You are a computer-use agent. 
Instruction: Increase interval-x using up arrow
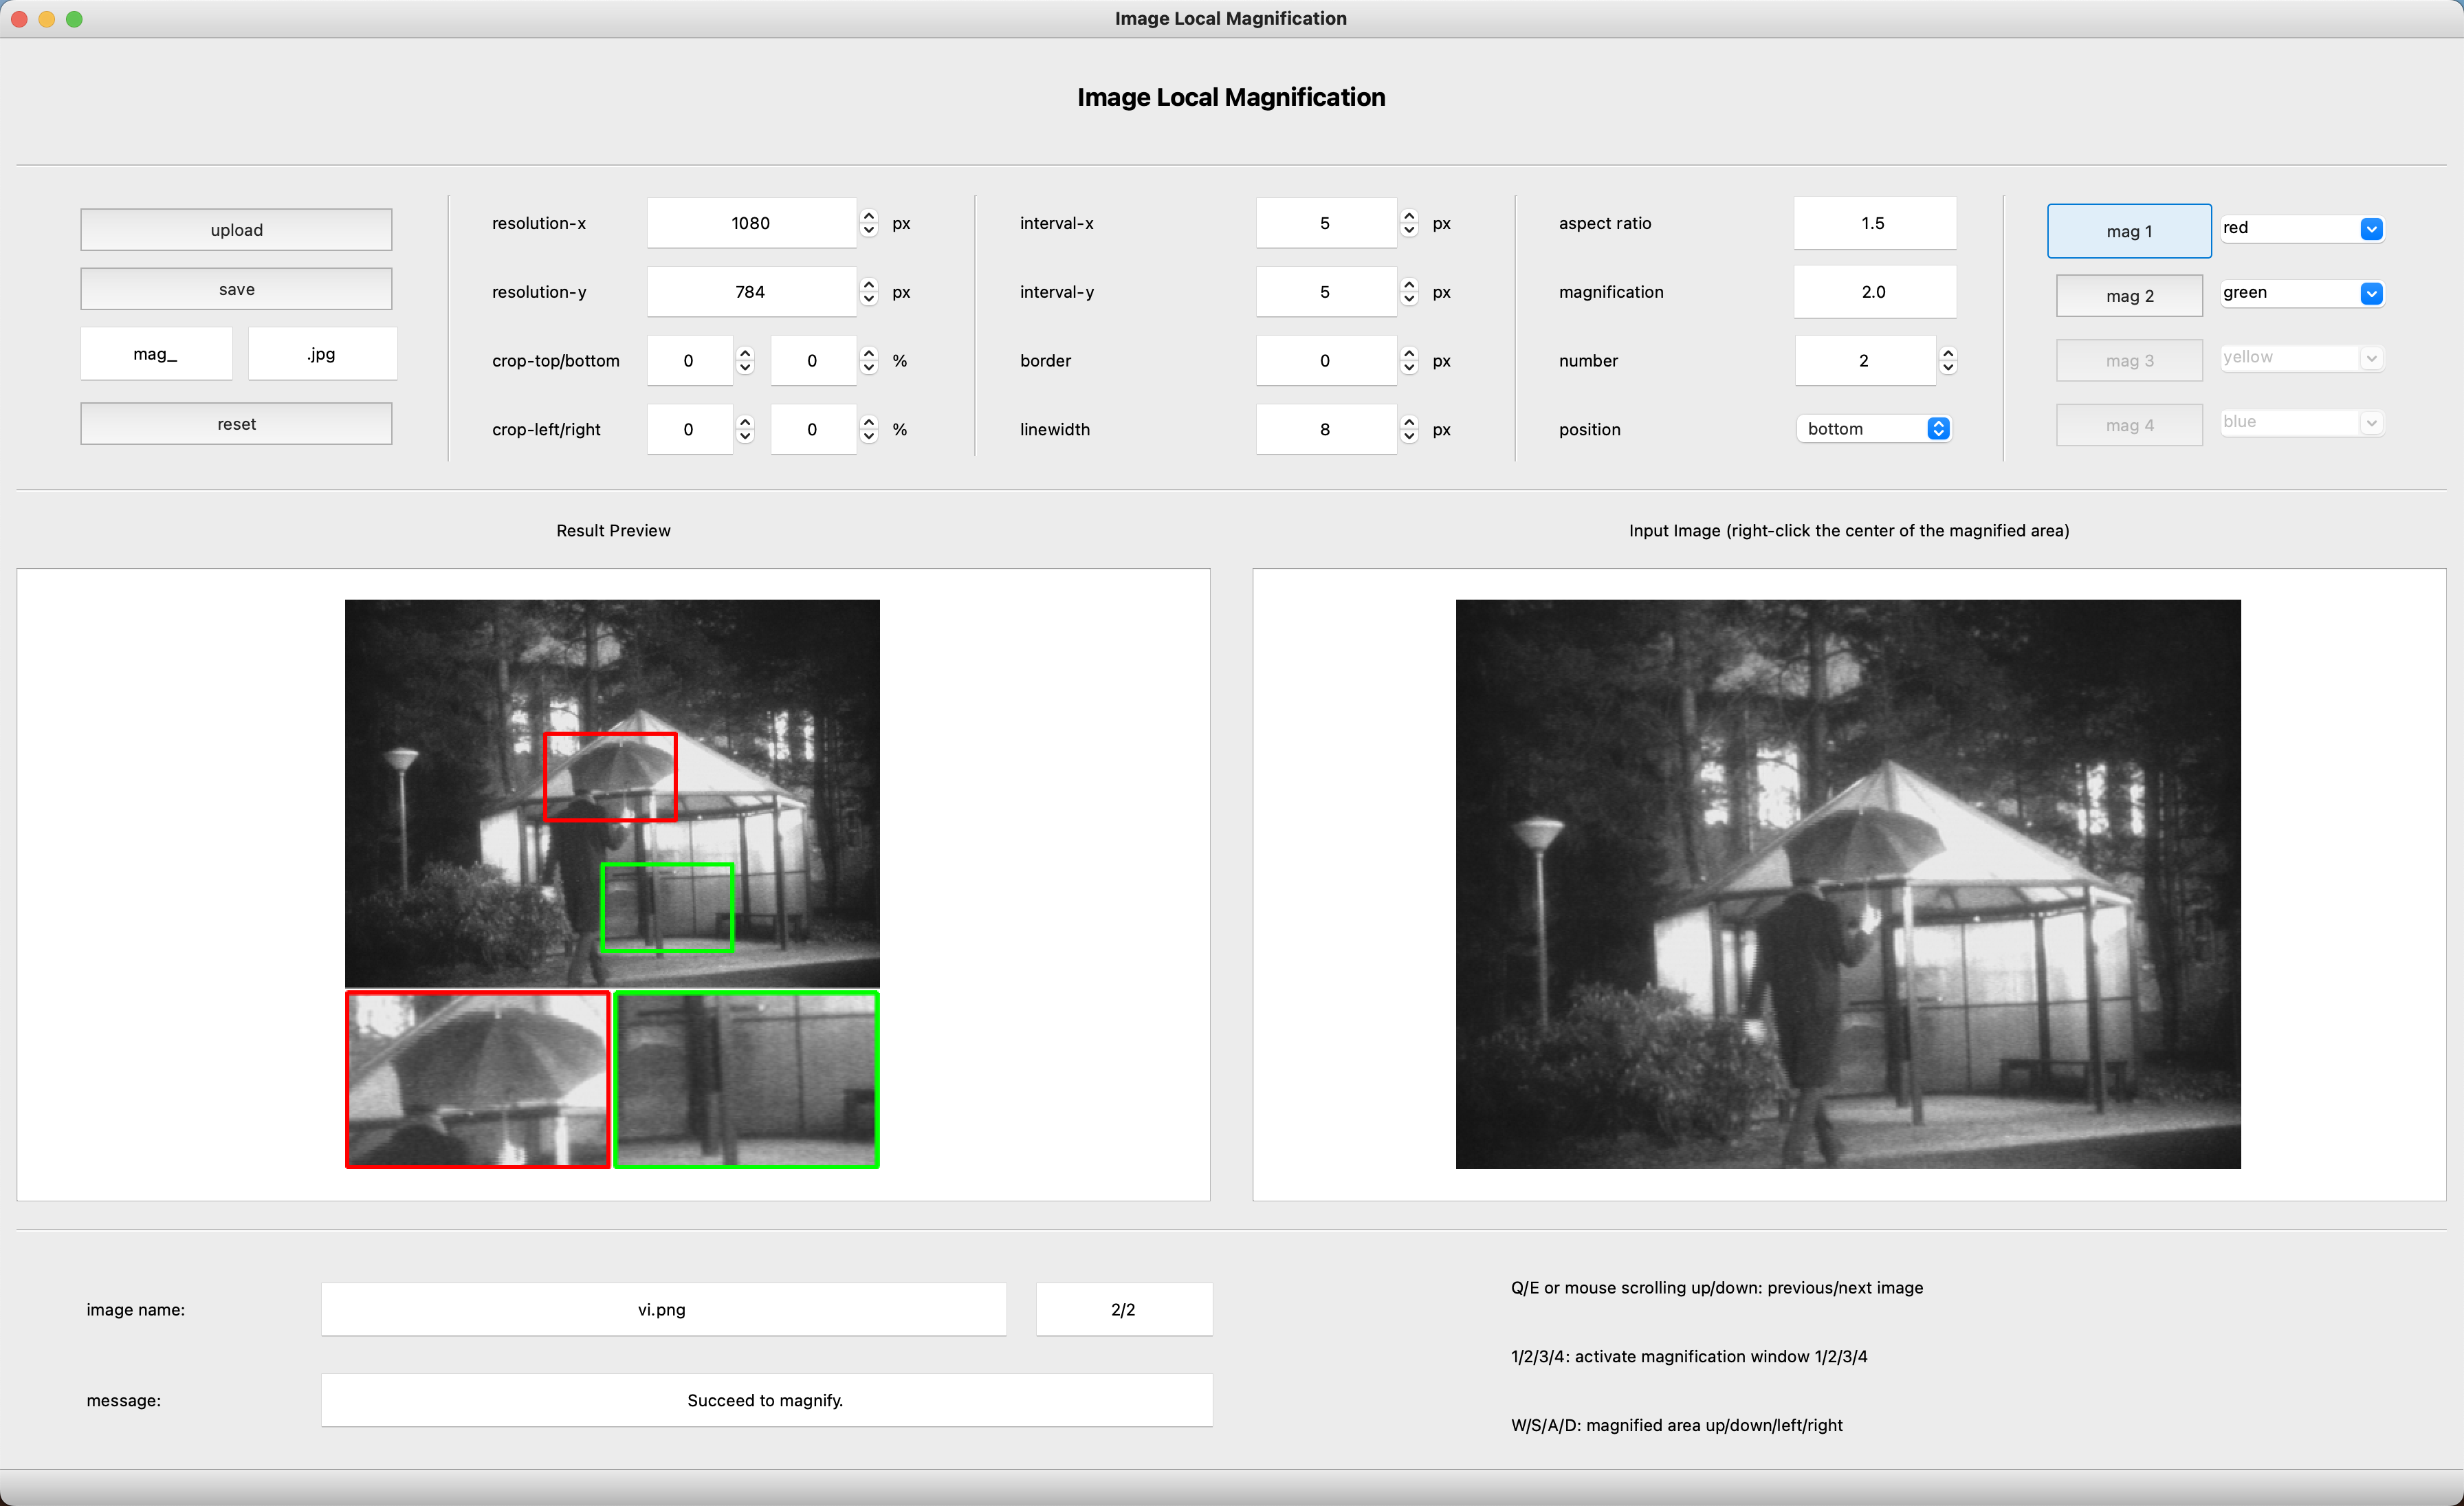click(x=1409, y=216)
